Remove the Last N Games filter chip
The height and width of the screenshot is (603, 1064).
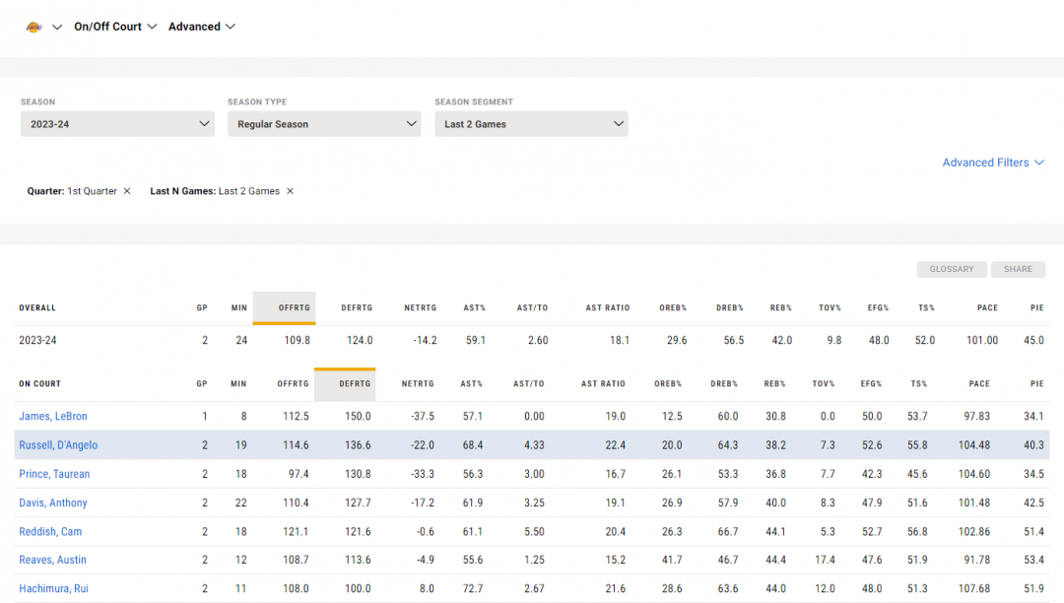pyautogui.click(x=290, y=191)
